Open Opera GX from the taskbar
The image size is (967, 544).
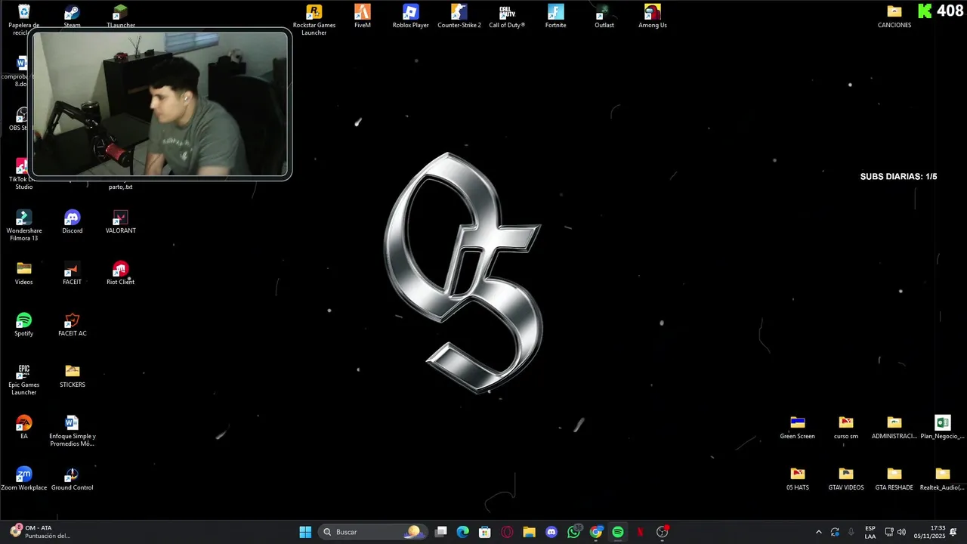click(507, 532)
